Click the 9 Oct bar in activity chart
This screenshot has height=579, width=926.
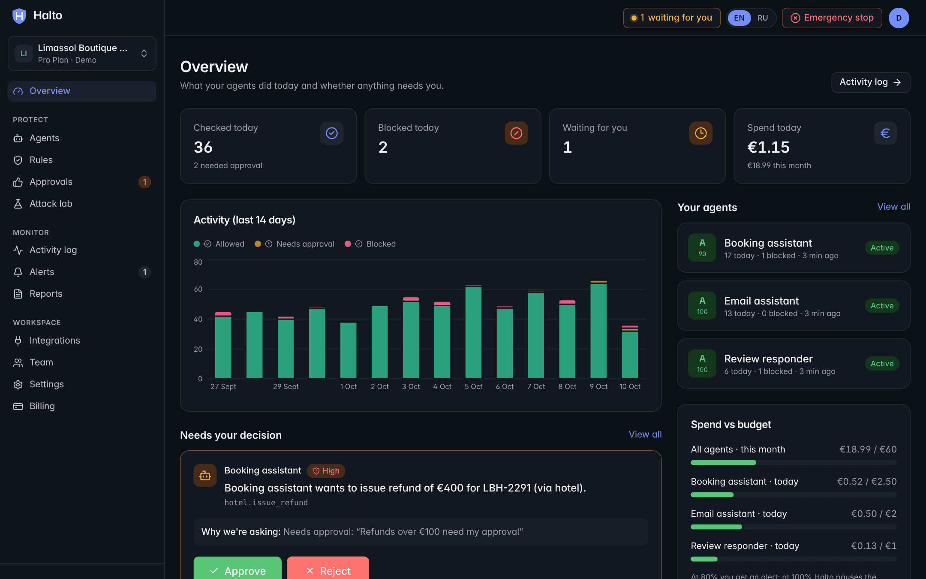[598, 329]
